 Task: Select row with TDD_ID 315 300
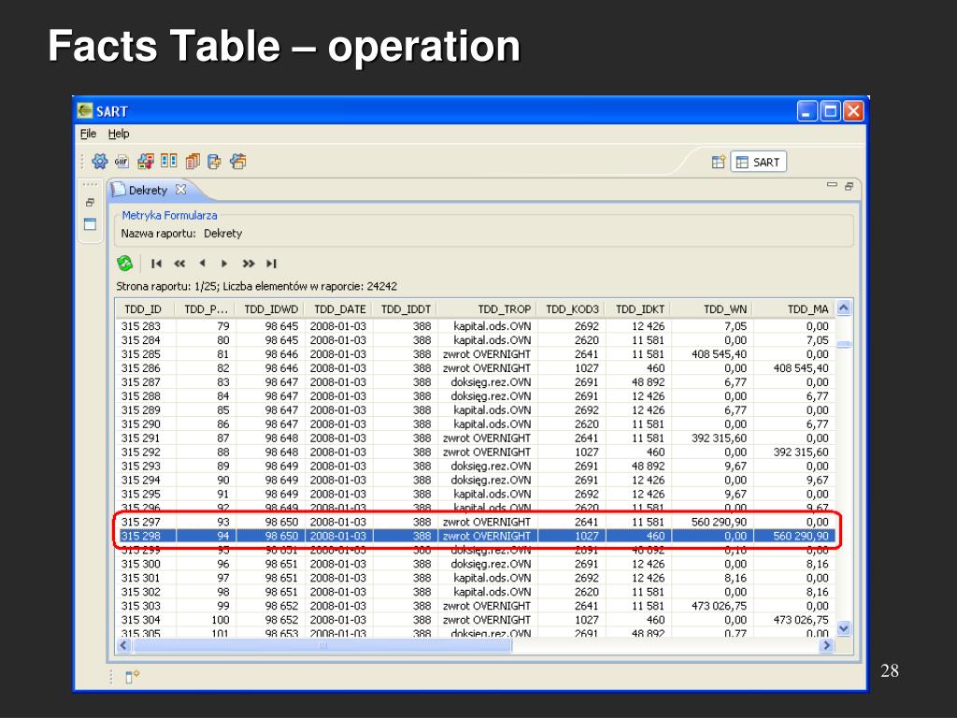click(x=476, y=564)
